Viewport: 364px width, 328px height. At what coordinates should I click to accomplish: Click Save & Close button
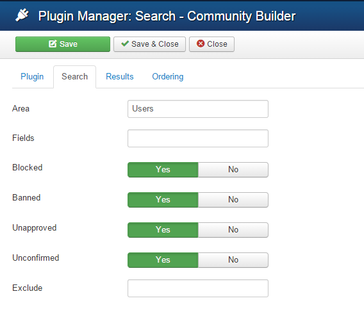point(149,44)
